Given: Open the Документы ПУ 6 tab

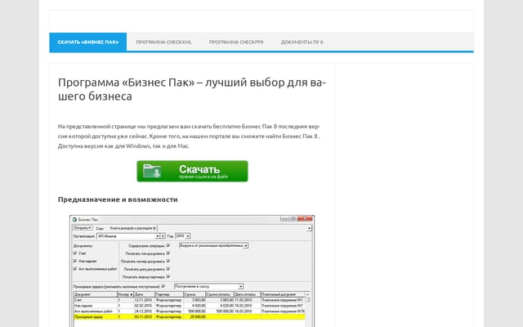Looking at the screenshot, I should (x=302, y=42).
